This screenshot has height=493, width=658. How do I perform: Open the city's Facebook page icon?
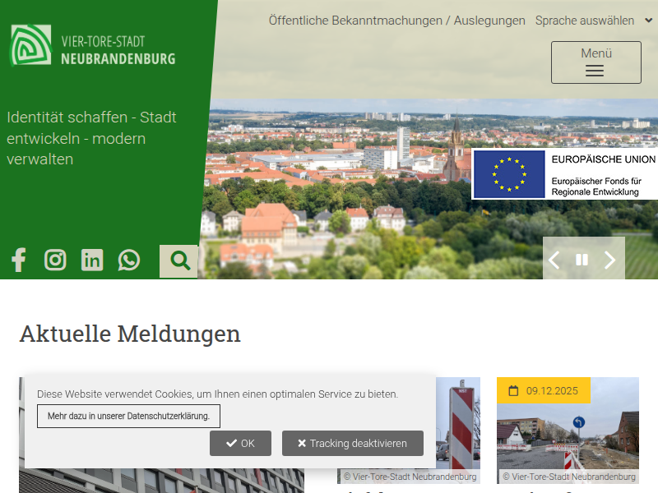coord(18,260)
